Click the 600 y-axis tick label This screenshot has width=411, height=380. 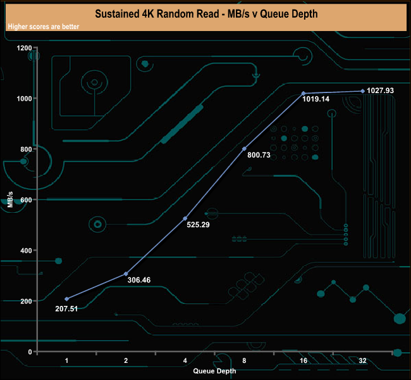click(26, 200)
